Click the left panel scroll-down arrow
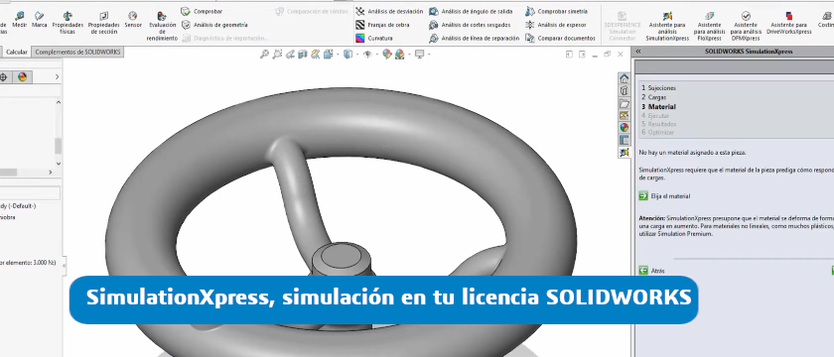This screenshot has width=834, height=357. (58, 164)
